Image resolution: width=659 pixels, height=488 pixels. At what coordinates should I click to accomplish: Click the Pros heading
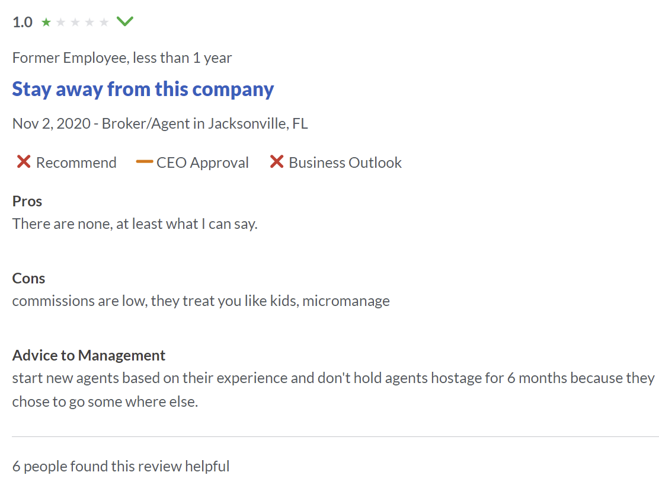click(27, 201)
